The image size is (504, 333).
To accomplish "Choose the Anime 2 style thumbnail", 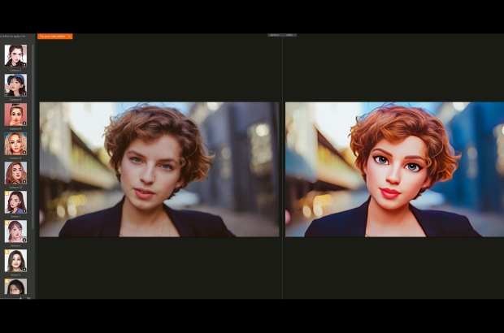I will pos(15,231).
